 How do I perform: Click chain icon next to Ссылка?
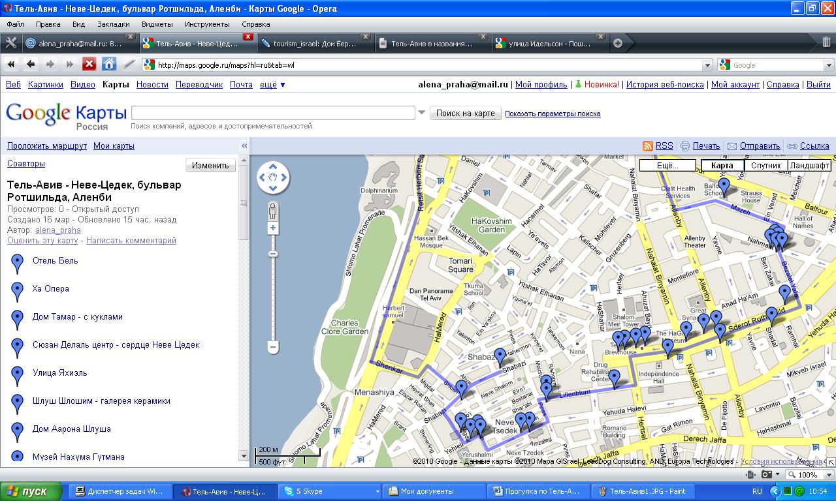pos(792,146)
